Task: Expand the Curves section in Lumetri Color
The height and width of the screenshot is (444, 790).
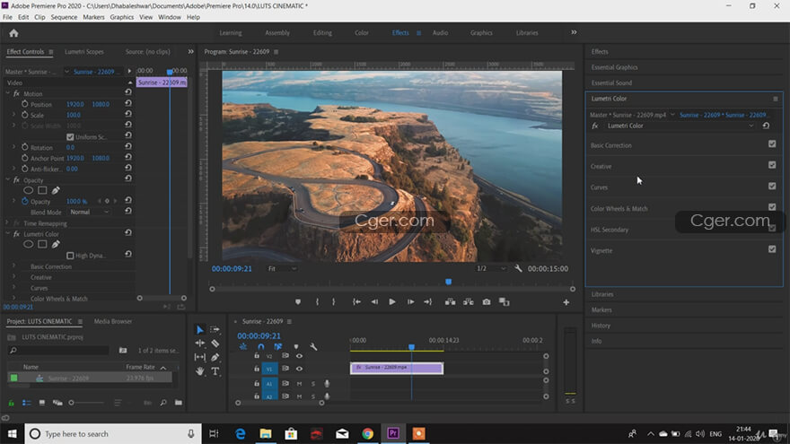Action: pyautogui.click(x=599, y=187)
